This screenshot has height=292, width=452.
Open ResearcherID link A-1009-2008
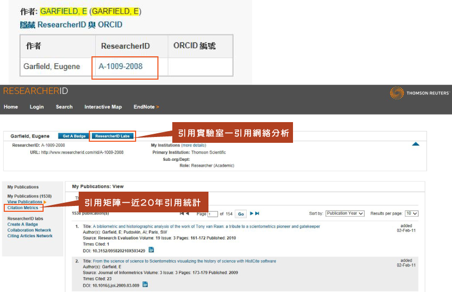[121, 66]
